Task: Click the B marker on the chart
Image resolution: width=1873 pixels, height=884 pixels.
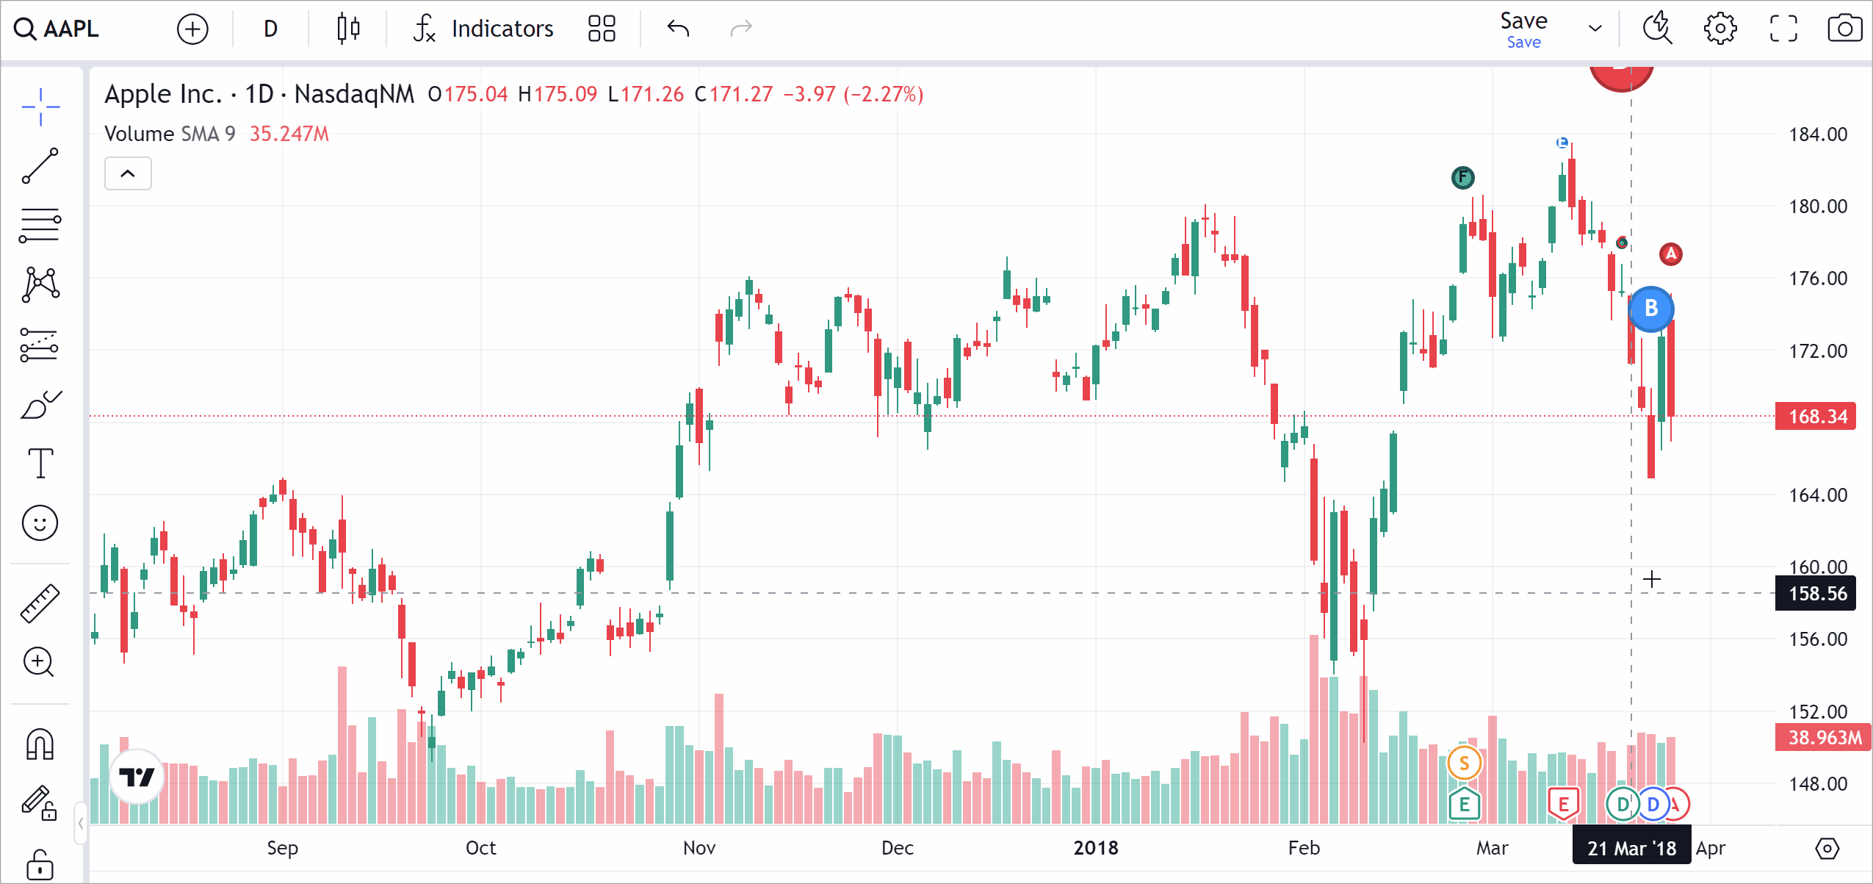Action: (1650, 309)
